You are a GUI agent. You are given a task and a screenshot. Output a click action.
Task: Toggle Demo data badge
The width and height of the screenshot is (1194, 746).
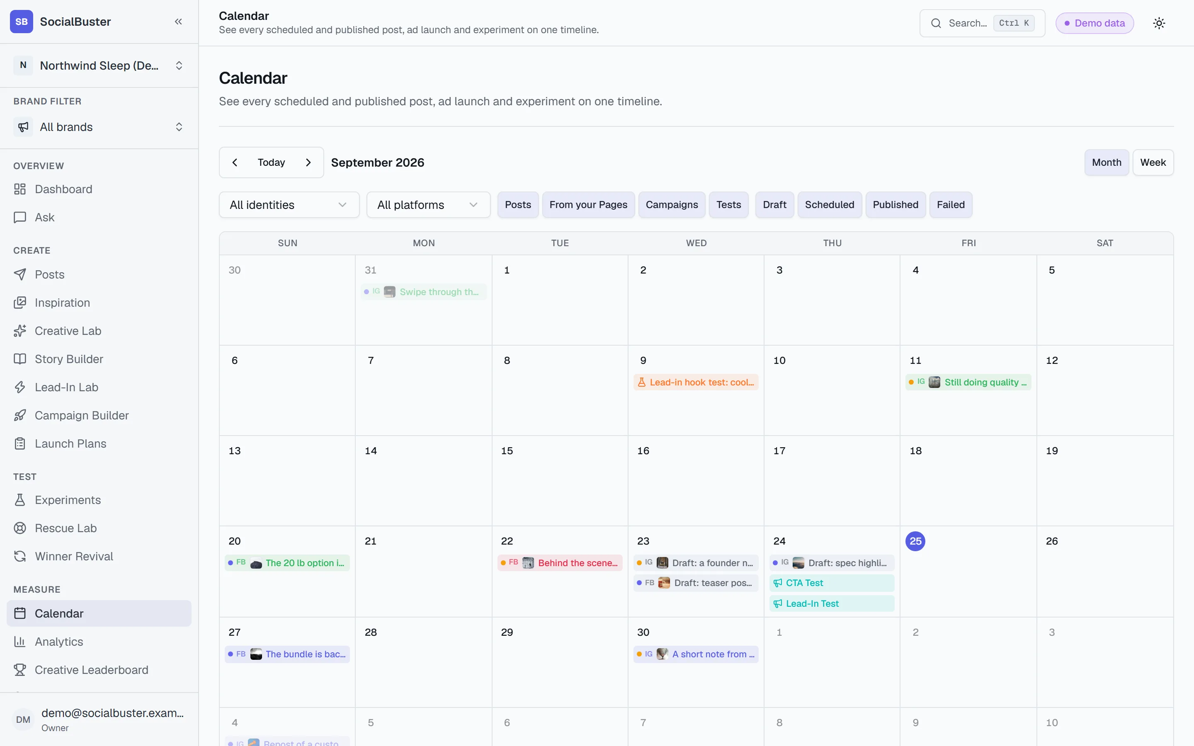[x=1094, y=23]
